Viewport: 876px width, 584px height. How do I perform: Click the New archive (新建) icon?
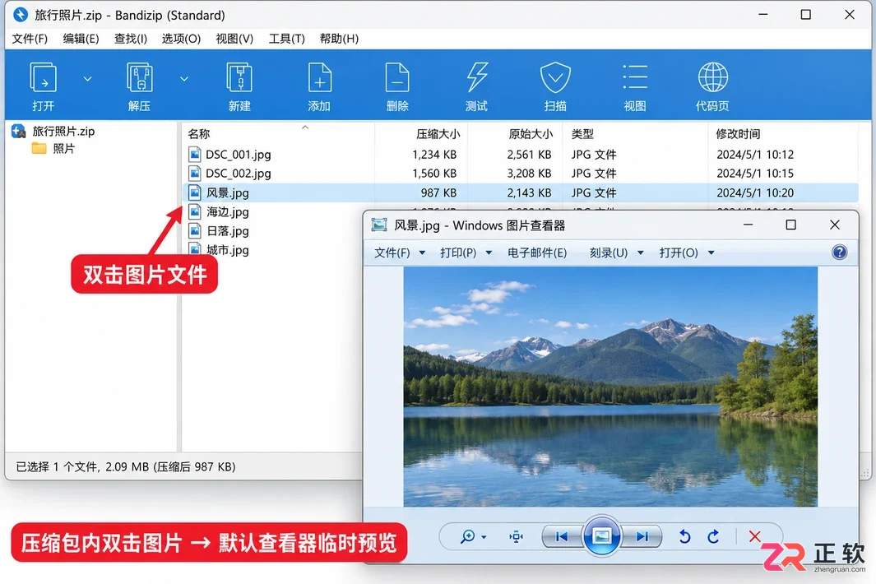tap(239, 77)
